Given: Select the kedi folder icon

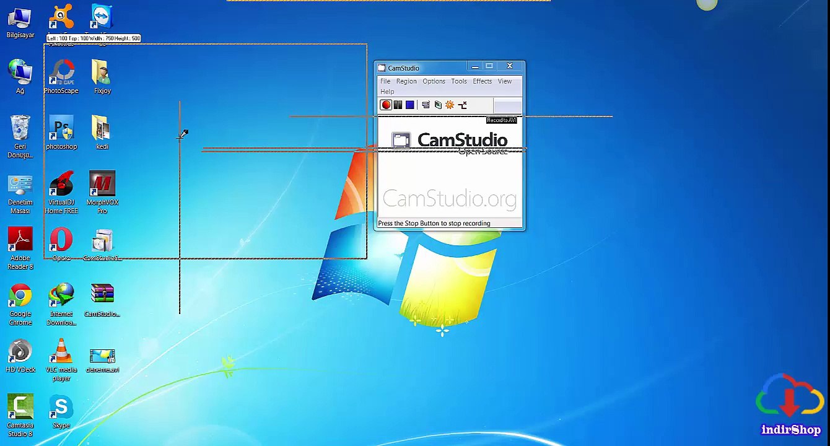Looking at the screenshot, I should pyautogui.click(x=102, y=133).
